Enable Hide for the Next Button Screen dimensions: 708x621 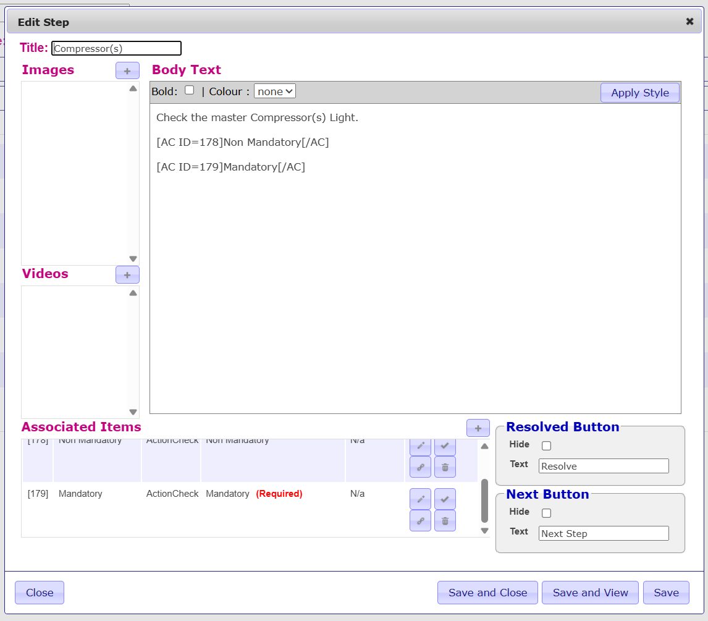[546, 513]
